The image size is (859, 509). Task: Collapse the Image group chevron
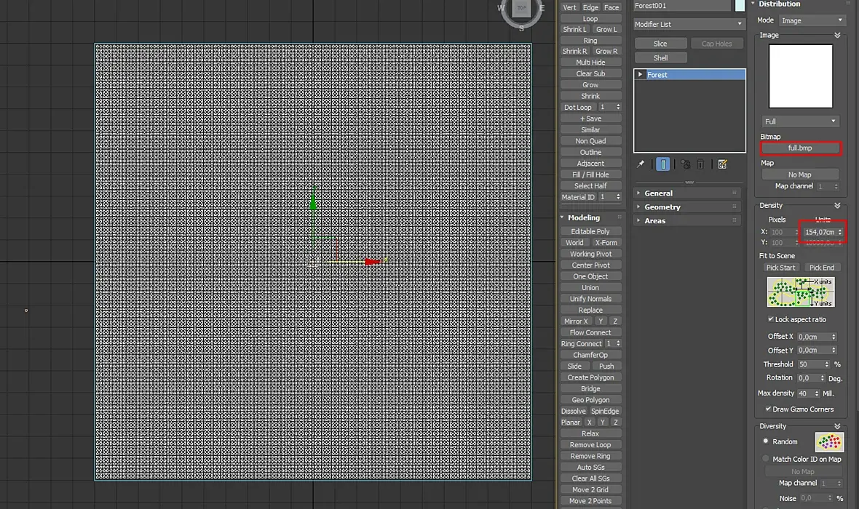[x=837, y=35]
